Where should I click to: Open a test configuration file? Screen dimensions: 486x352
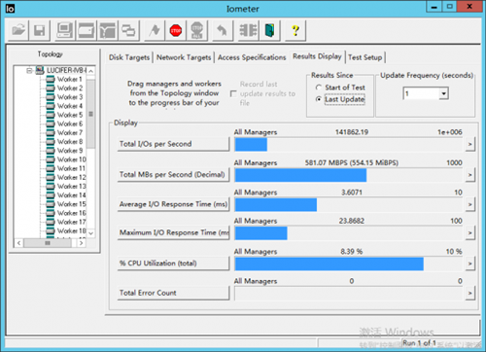coord(18,31)
